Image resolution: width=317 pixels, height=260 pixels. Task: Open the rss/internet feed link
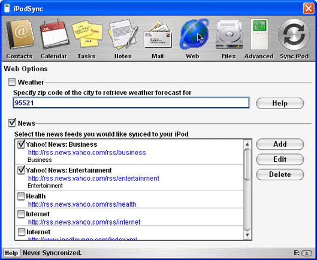click(84, 222)
